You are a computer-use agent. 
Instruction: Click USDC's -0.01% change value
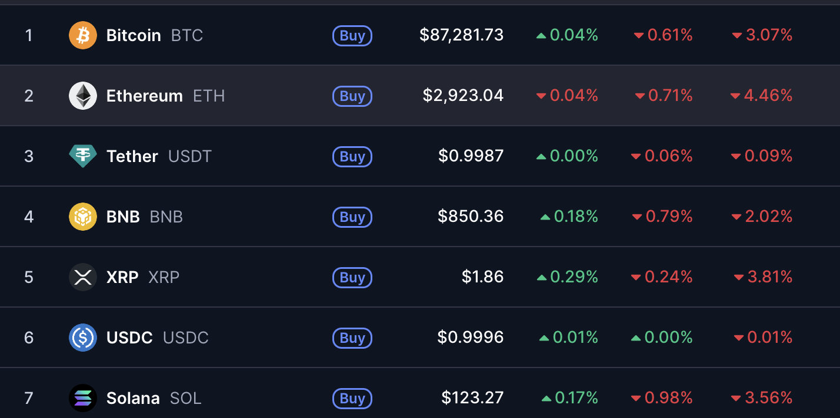765,338
